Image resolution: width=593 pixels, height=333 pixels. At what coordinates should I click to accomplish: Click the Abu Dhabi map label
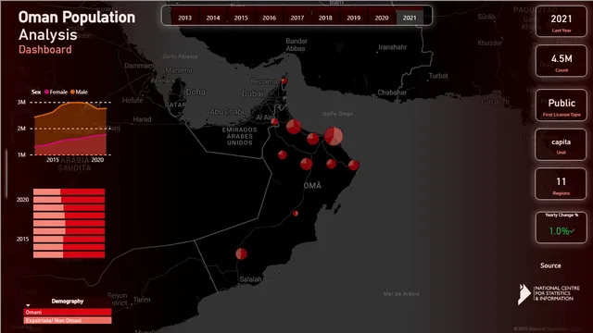point(227,111)
